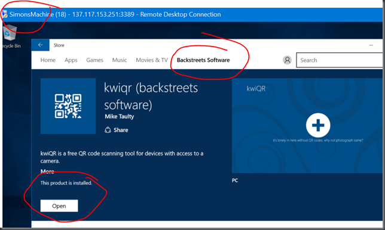The image size is (385, 230).
Task: Click the Open button to launch kwiQR
Action: pos(59,206)
